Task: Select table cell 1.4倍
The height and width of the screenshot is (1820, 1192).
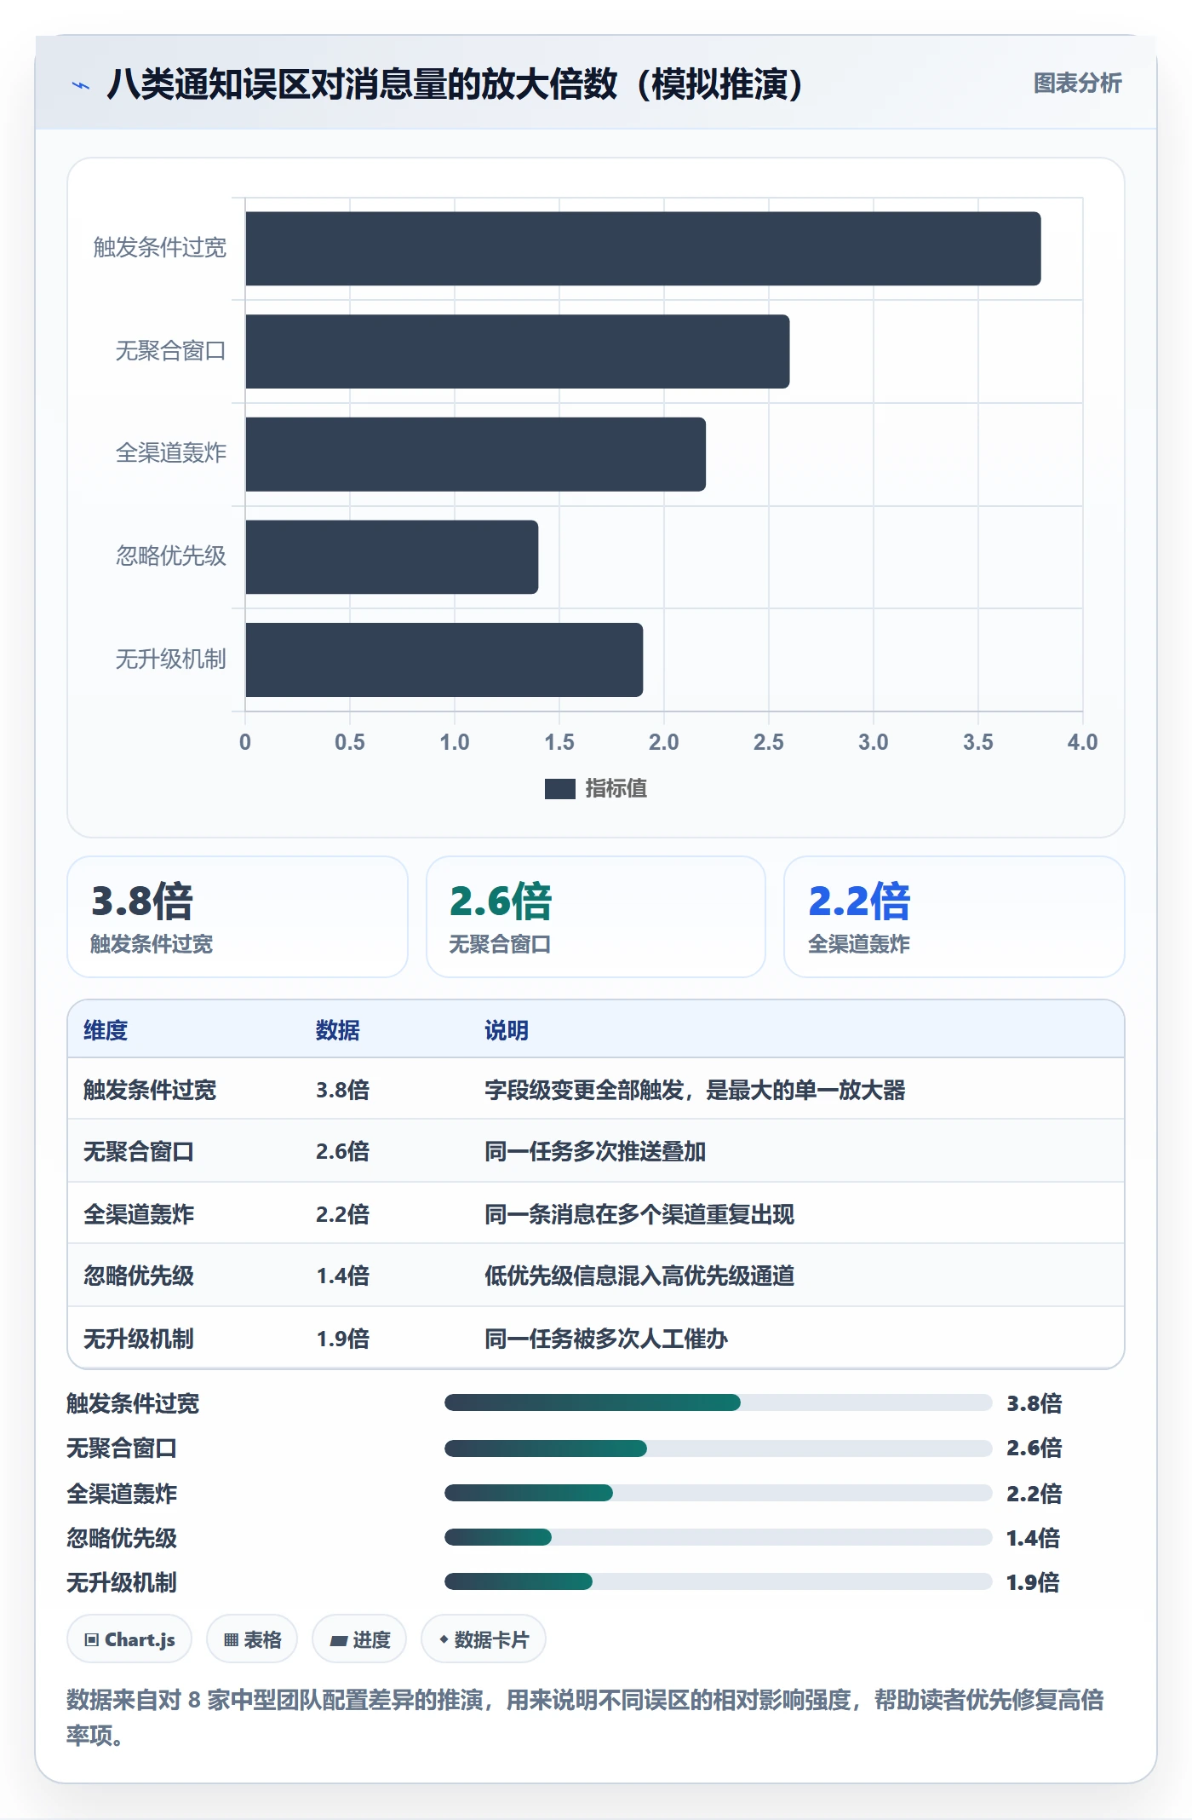Action: click(x=343, y=1276)
